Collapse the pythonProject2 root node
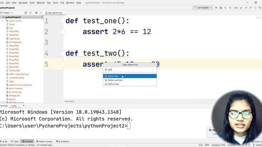 click(x=1, y=17)
